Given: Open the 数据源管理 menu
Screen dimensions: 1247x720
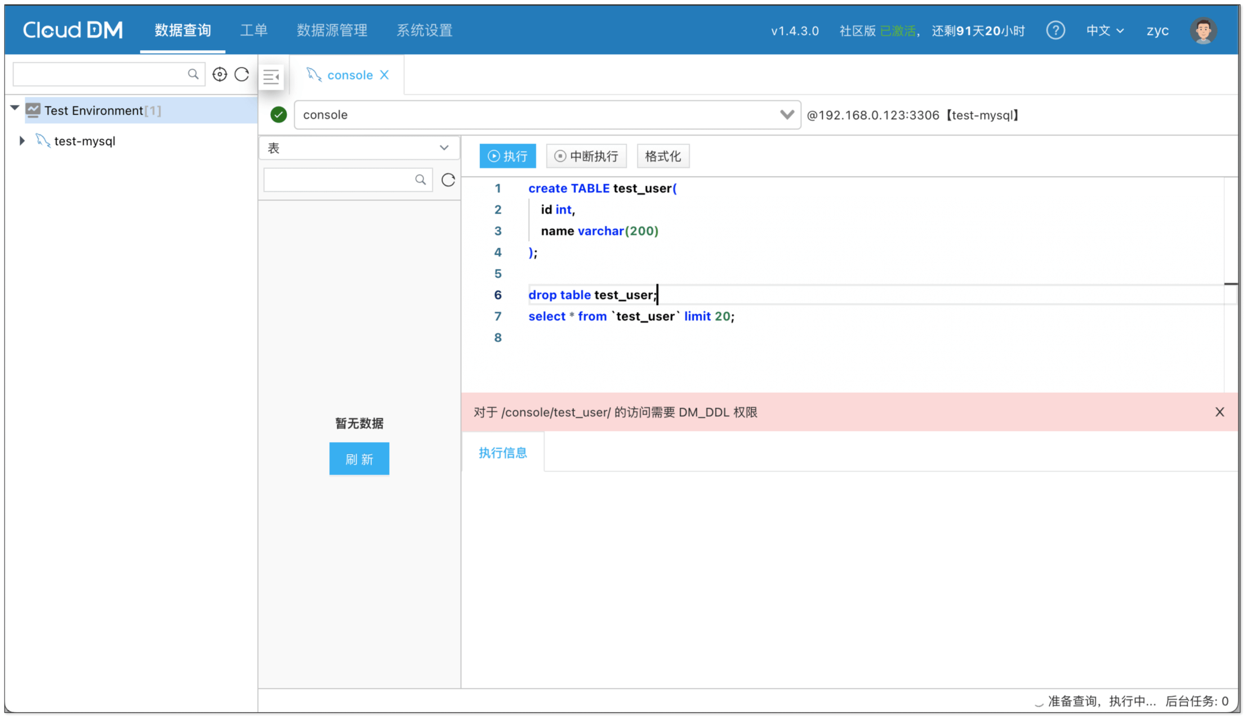Looking at the screenshot, I should (332, 30).
